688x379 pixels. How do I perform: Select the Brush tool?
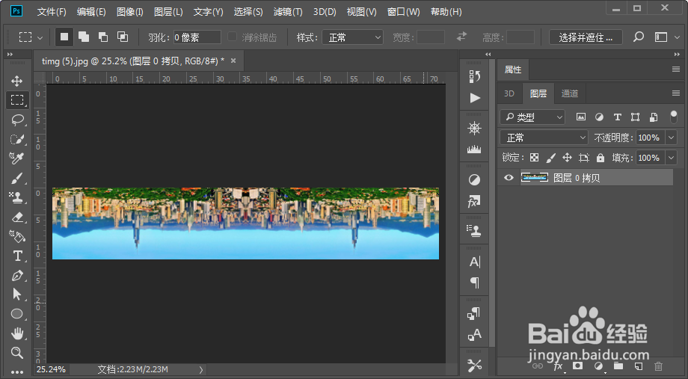16,178
